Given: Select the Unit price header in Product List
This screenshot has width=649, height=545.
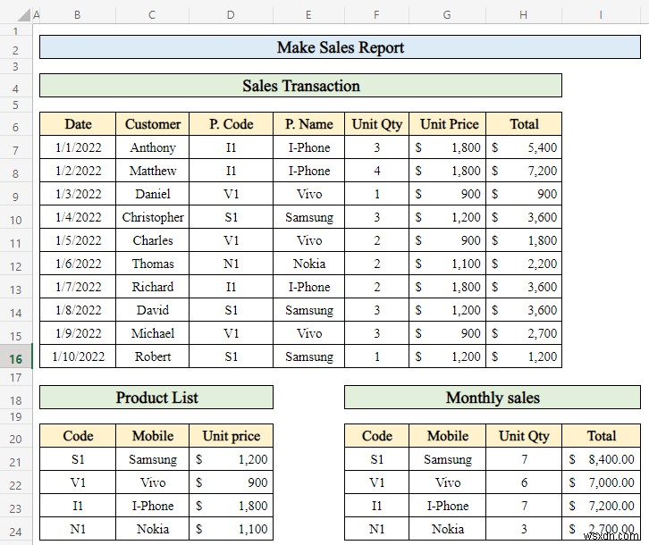Looking at the screenshot, I should click(x=231, y=435).
